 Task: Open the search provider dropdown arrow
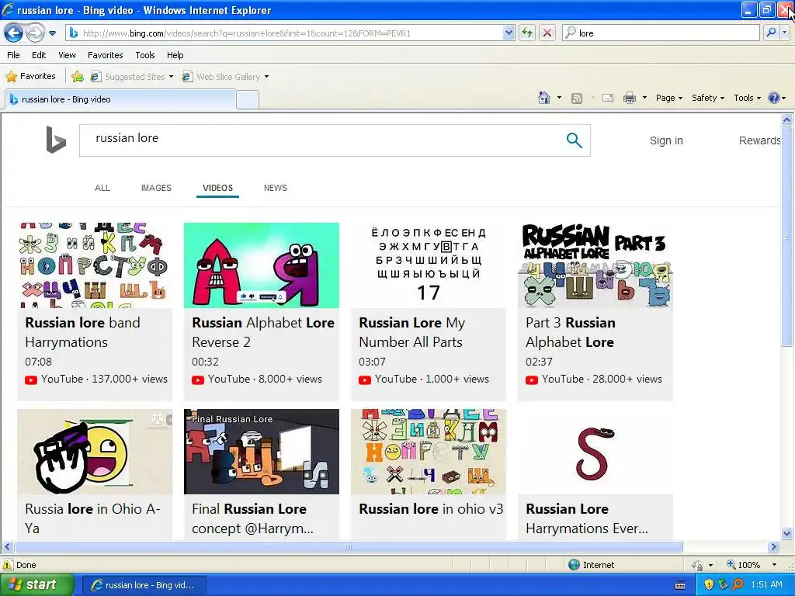click(x=784, y=33)
